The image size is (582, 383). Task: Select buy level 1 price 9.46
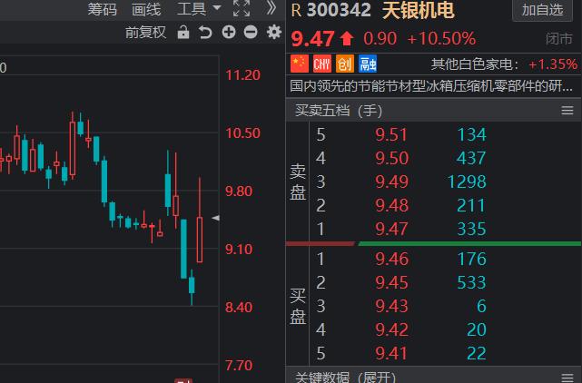(x=391, y=259)
